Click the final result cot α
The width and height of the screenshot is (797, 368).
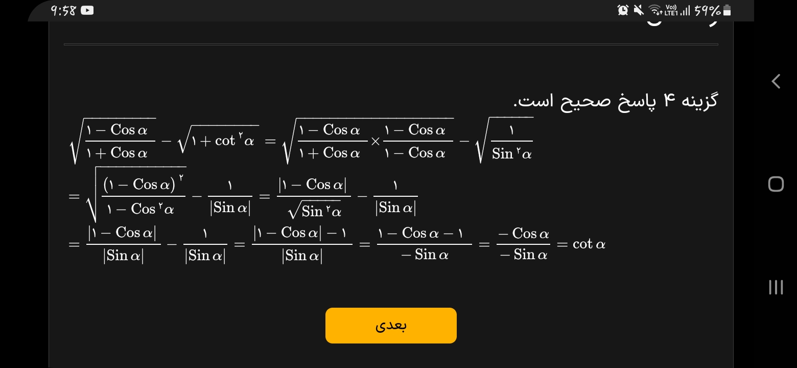pyautogui.click(x=589, y=244)
